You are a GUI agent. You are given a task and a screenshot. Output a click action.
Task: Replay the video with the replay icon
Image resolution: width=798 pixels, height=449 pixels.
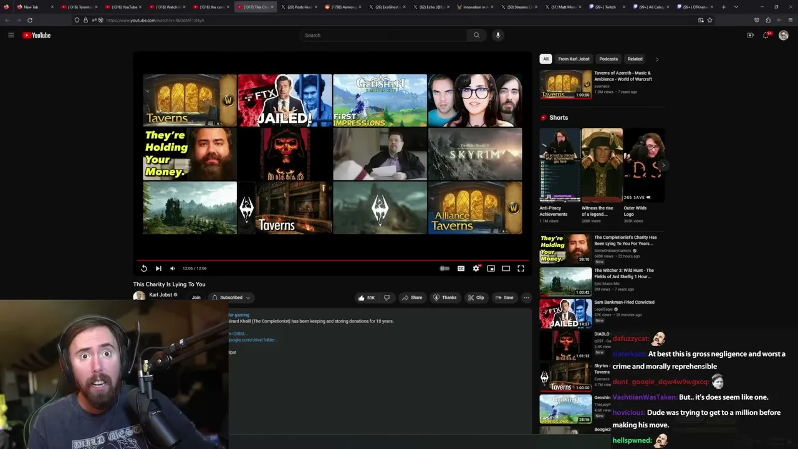(x=143, y=268)
